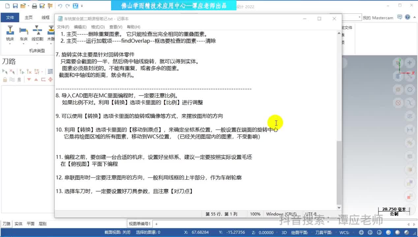Click the Redo arrow in Mastercam toolbar

click(x=68, y=6)
